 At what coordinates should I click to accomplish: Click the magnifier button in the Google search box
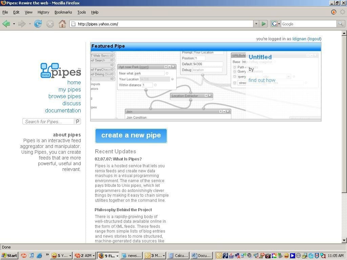coord(341,24)
